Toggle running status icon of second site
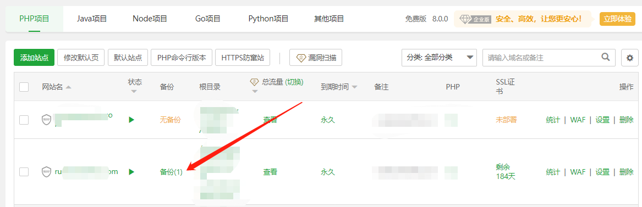The image size is (642, 207). point(131,172)
